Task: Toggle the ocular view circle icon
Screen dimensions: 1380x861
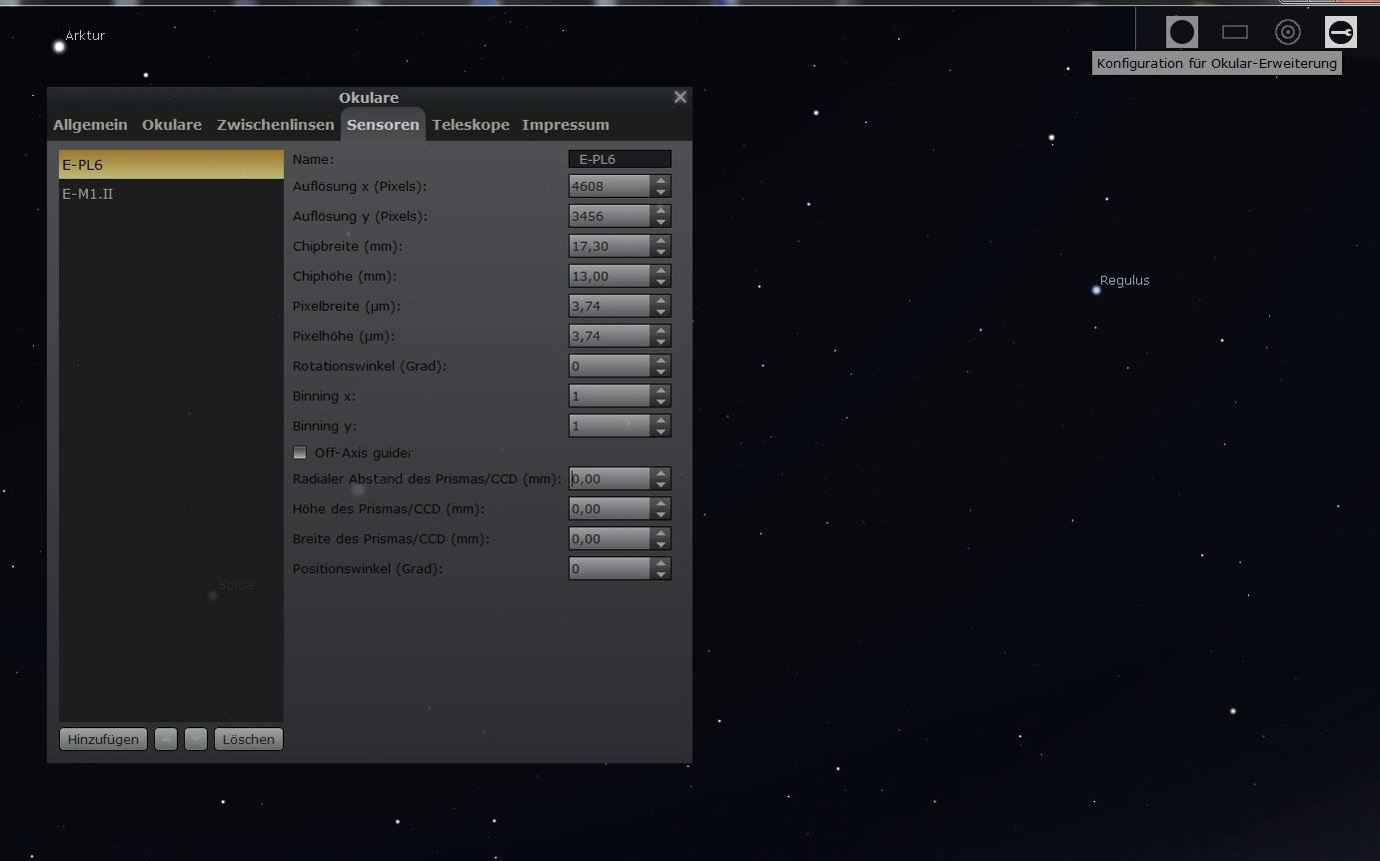Action: pyautogui.click(x=1182, y=32)
